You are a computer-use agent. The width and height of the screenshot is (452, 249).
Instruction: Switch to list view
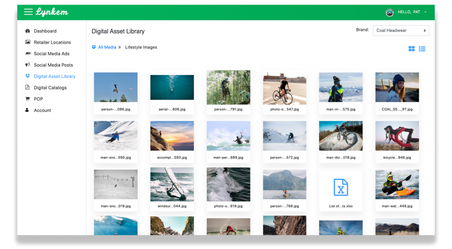tap(422, 48)
